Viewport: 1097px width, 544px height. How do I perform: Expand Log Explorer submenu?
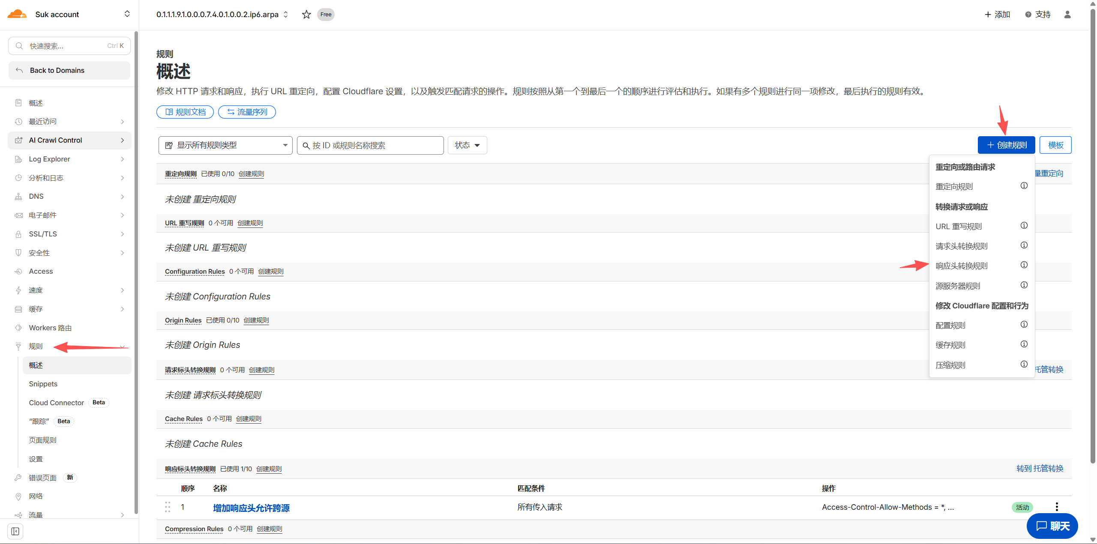point(123,159)
